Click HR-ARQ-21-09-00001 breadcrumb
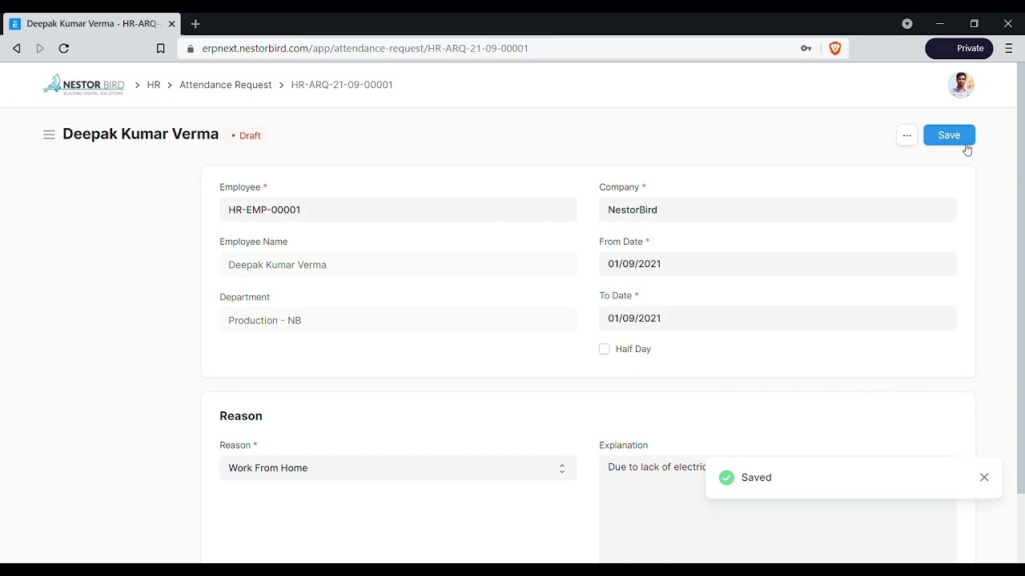 (342, 85)
